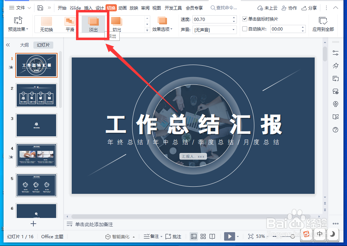347x246 pixels.
Task: Open the more options vertical dots menu
Action: [326, 8]
